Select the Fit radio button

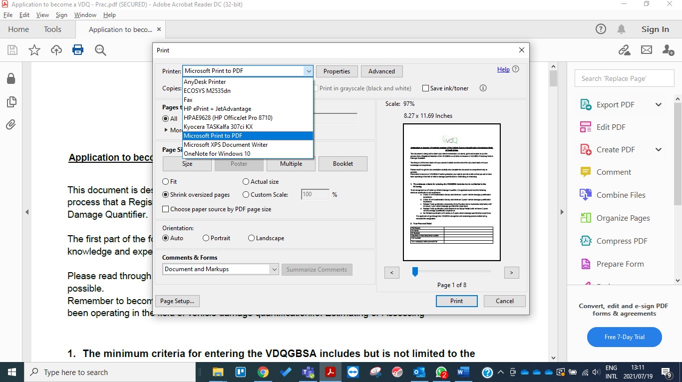[166, 182]
